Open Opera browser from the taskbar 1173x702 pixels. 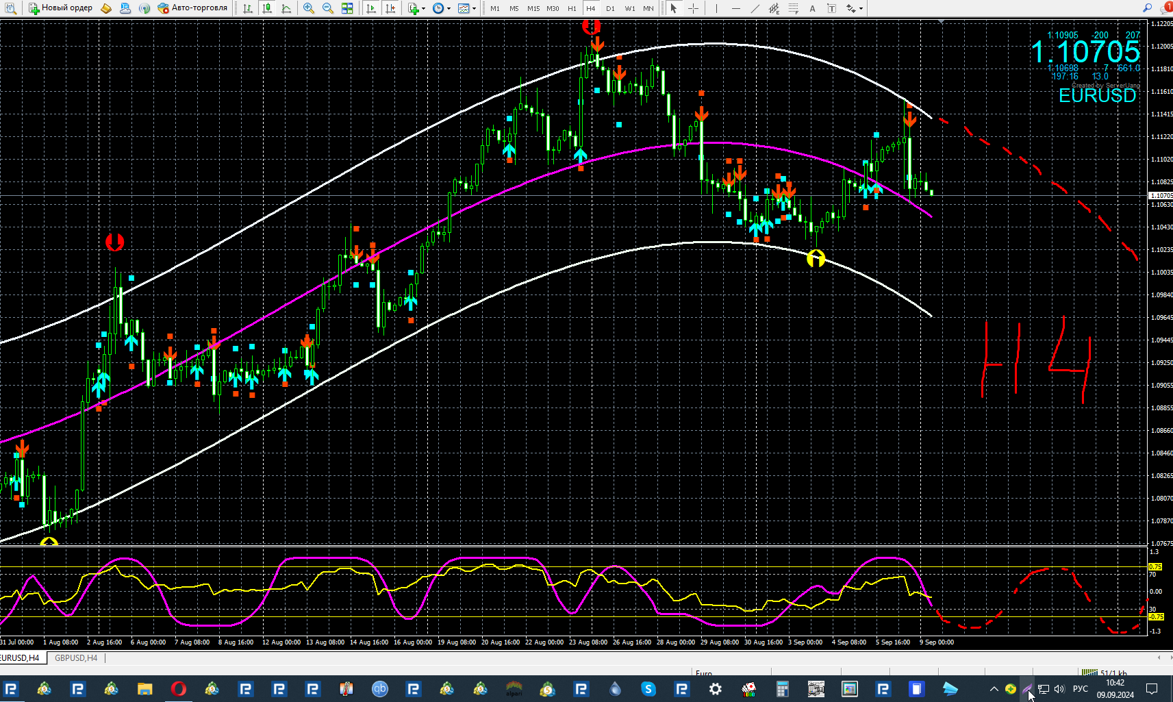coord(179,688)
